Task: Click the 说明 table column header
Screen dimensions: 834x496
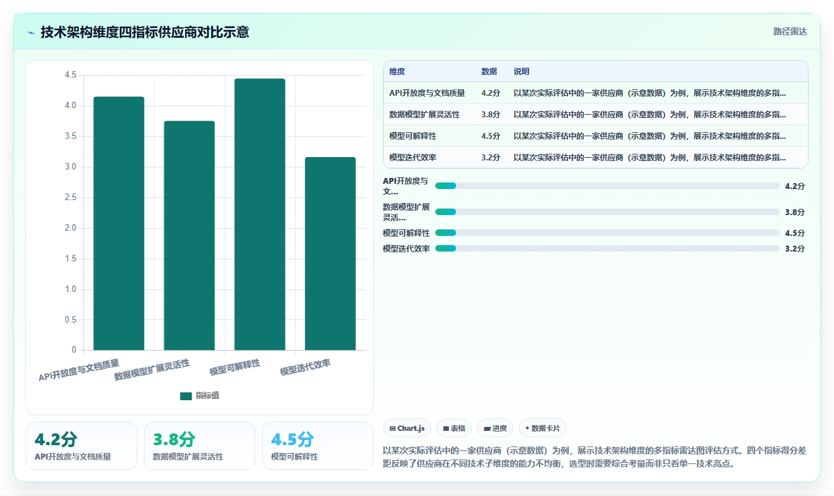Action: click(521, 72)
